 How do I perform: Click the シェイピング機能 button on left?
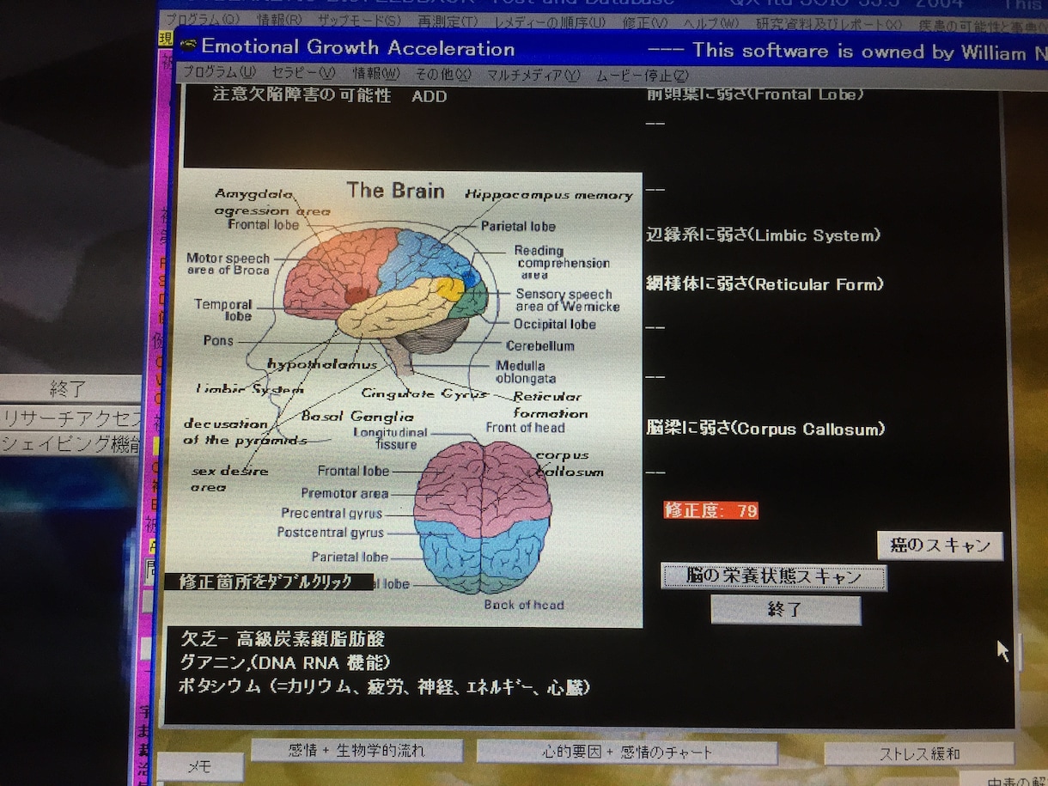pyautogui.click(x=70, y=444)
